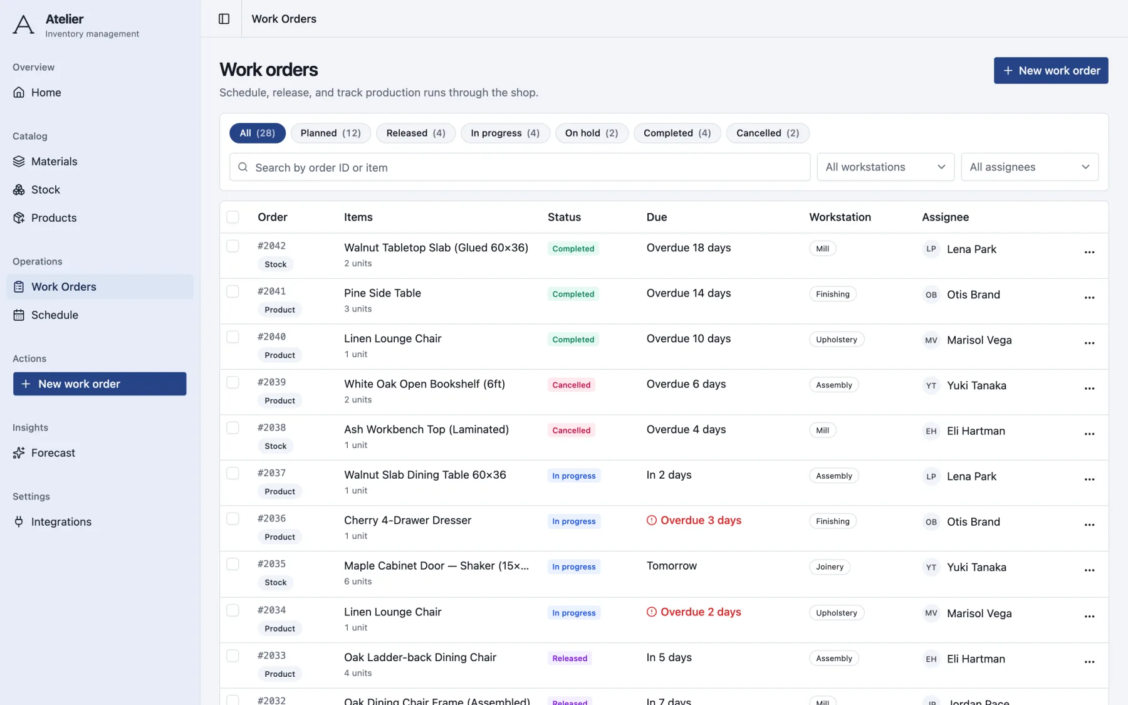The image size is (1128, 705).
Task: Filter by Planned (12) orders
Action: coord(331,133)
